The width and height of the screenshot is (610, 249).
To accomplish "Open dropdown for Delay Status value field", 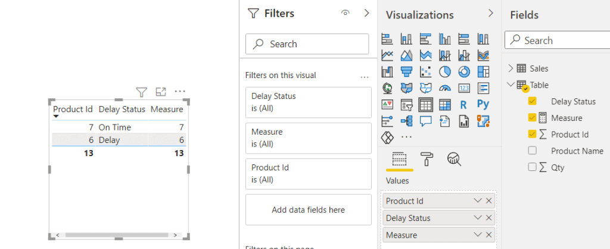I will coord(478,218).
